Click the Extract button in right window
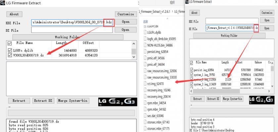278x132 pixels. click(198, 99)
